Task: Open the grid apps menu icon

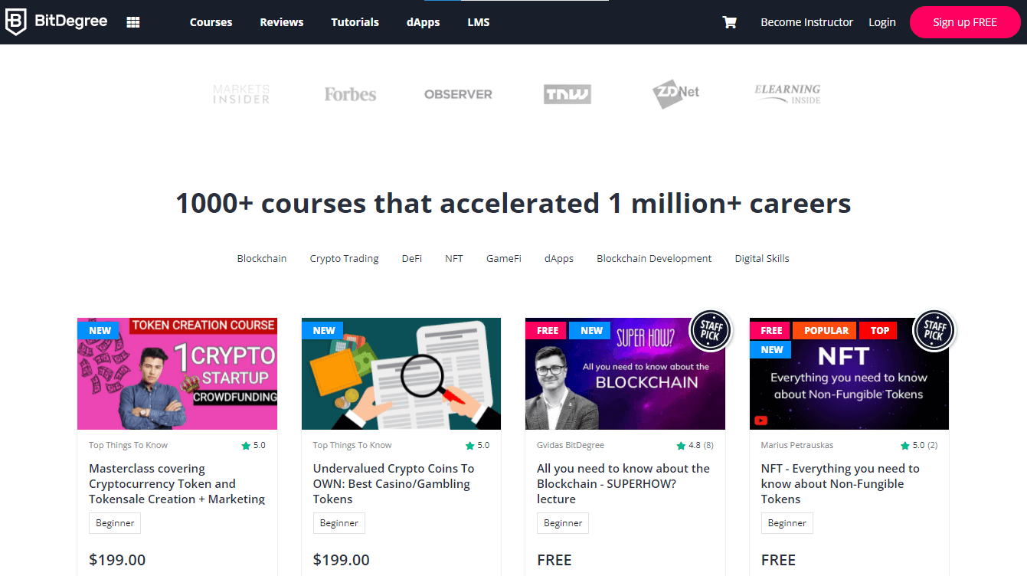Action: coord(133,22)
